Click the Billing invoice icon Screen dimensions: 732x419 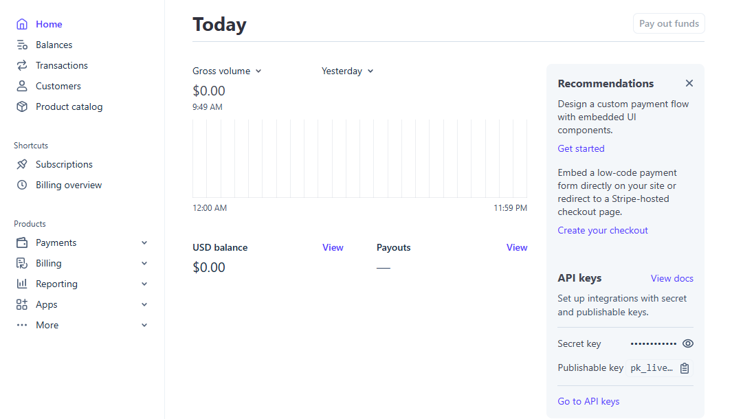pos(22,263)
